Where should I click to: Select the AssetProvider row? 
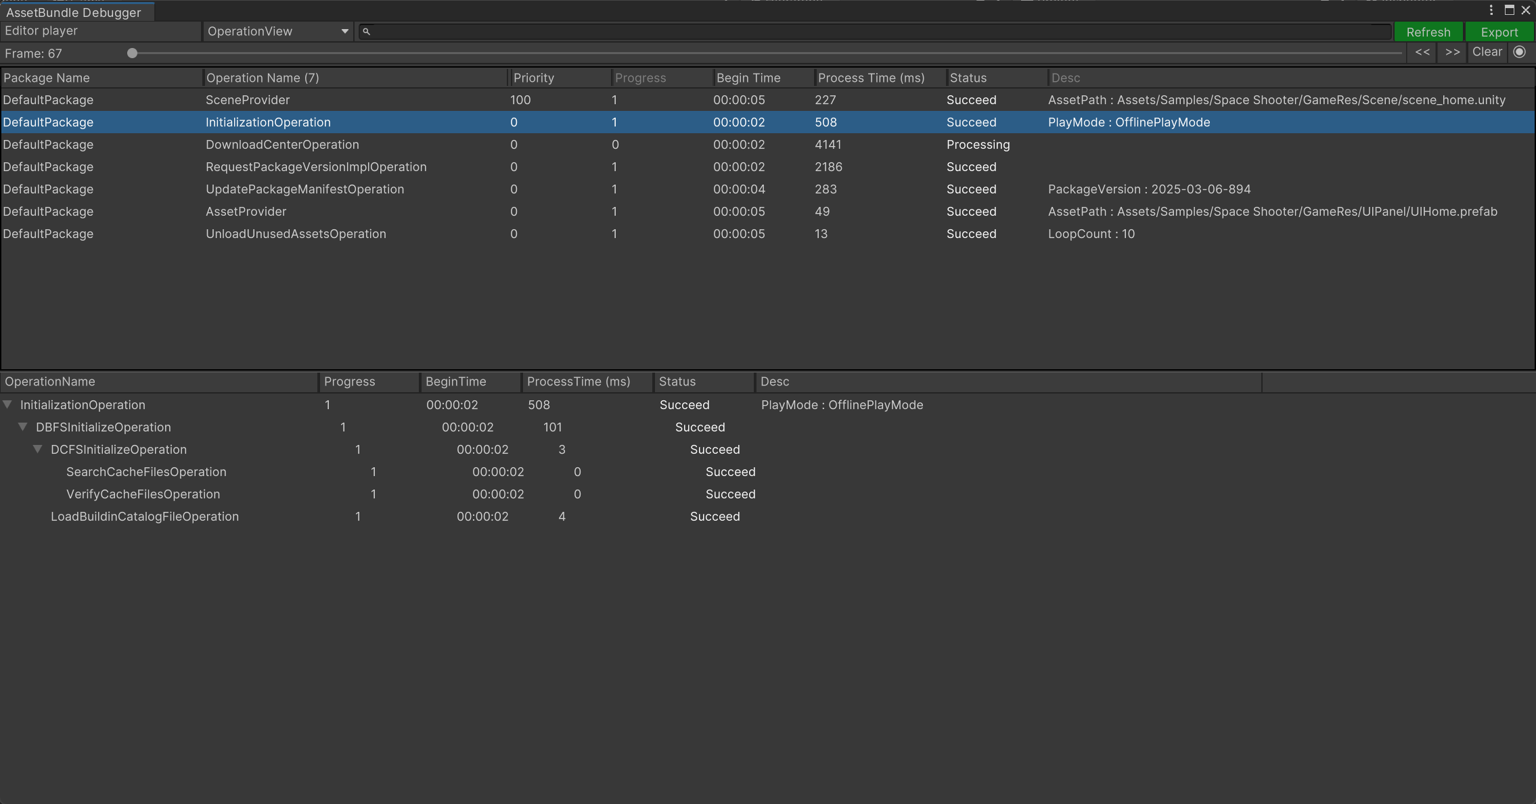click(767, 212)
